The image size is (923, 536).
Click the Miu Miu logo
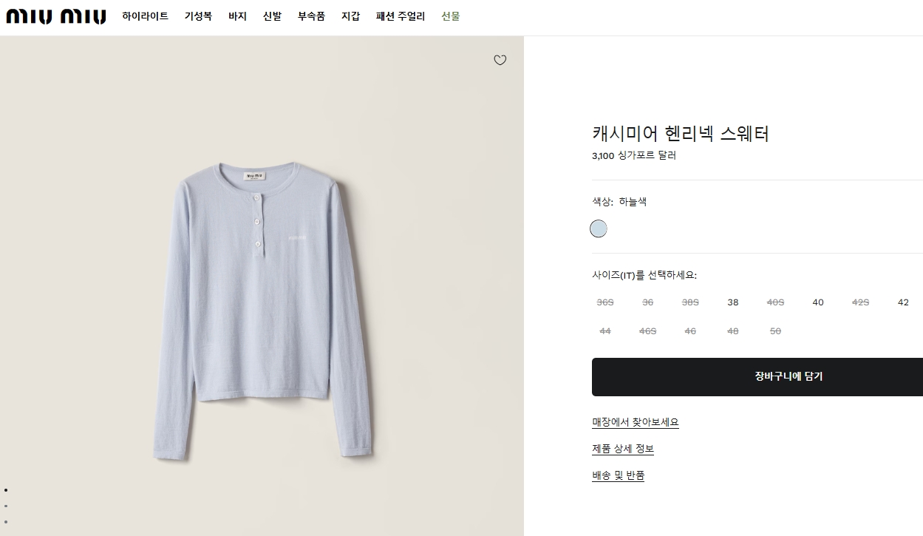tap(56, 16)
